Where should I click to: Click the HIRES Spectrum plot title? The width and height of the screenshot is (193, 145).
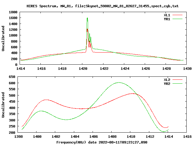tap(103, 6)
